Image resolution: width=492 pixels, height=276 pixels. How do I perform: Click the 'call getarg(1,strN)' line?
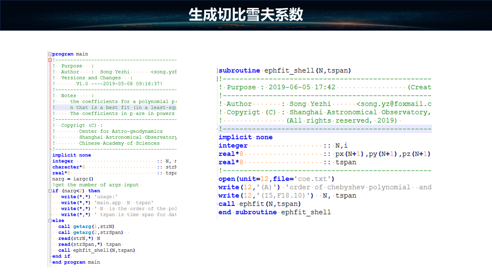[86, 227]
